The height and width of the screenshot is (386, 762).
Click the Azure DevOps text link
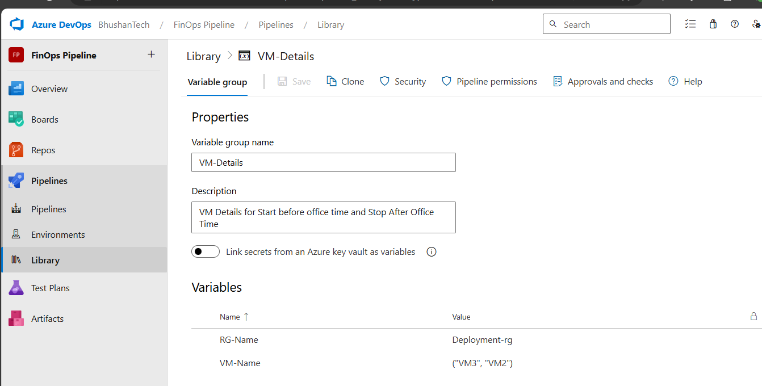pyautogui.click(x=61, y=24)
